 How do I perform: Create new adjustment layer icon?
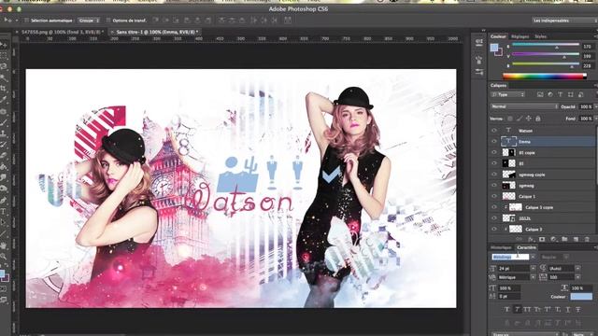pos(553,239)
